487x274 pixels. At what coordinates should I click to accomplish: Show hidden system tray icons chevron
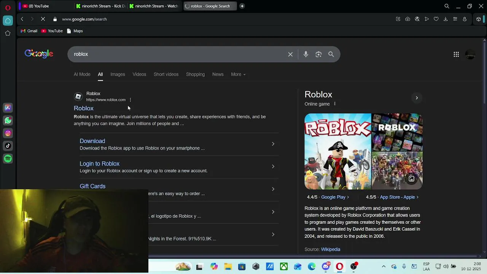tap(384, 266)
